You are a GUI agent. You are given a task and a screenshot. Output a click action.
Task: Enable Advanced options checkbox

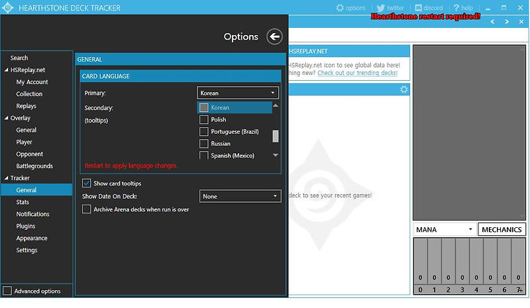click(7, 291)
